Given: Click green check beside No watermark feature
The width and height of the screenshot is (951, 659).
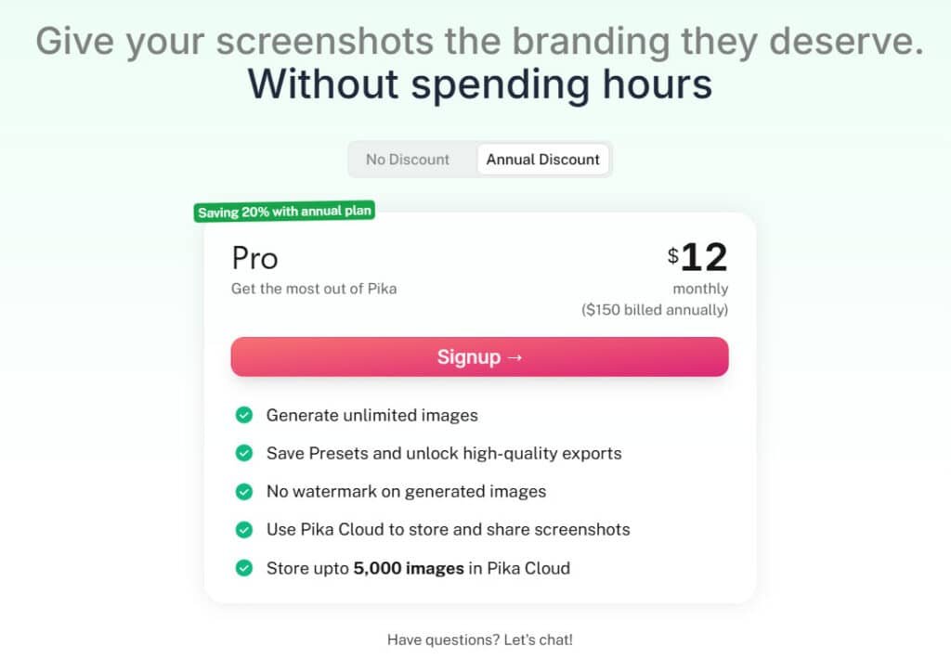Looking at the screenshot, I should tap(244, 491).
